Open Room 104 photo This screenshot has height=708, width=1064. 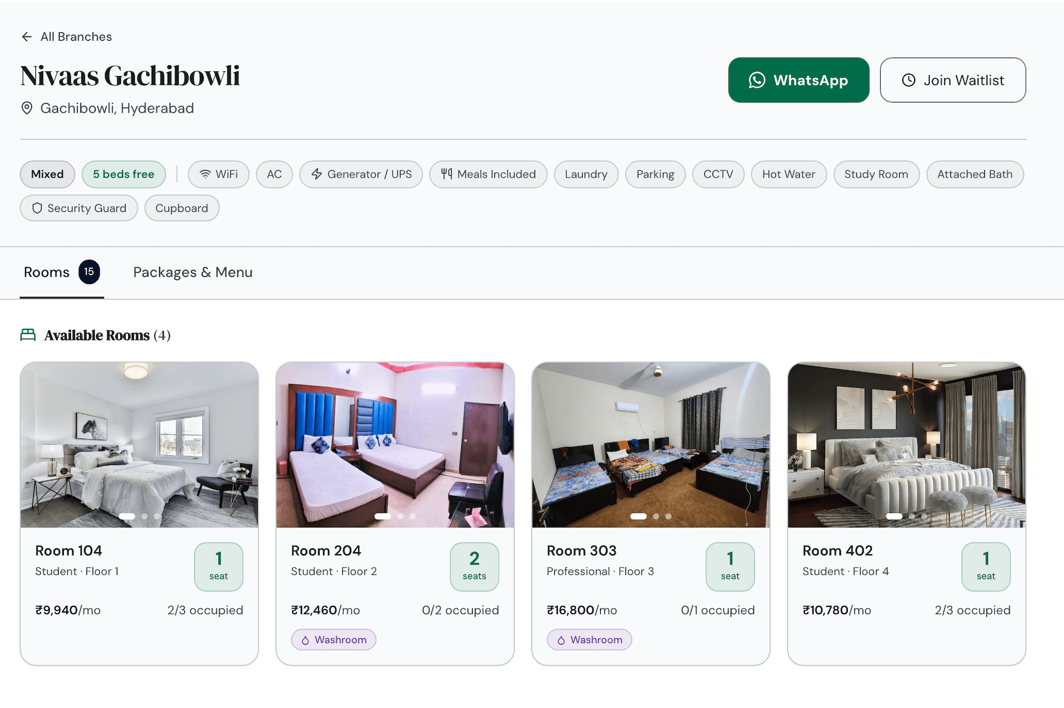tap(139, 444)
